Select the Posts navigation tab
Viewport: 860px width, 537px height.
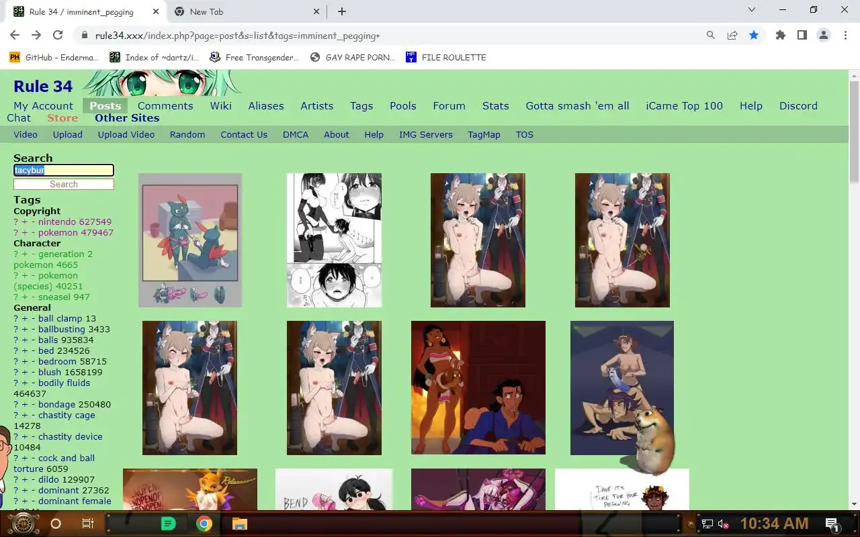coord(105,105)
